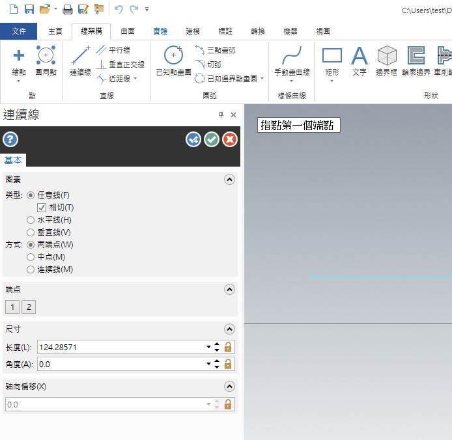The height and width of the screenshot is (440, 452).
Task: Switch to the 標註 tab
Action: (x=225, y=31)
